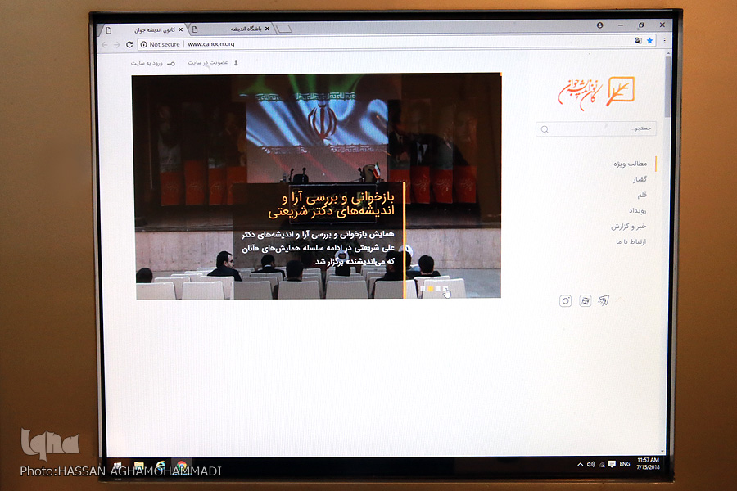Open the مطالب ویژه menu item

[x=631, y=164]
